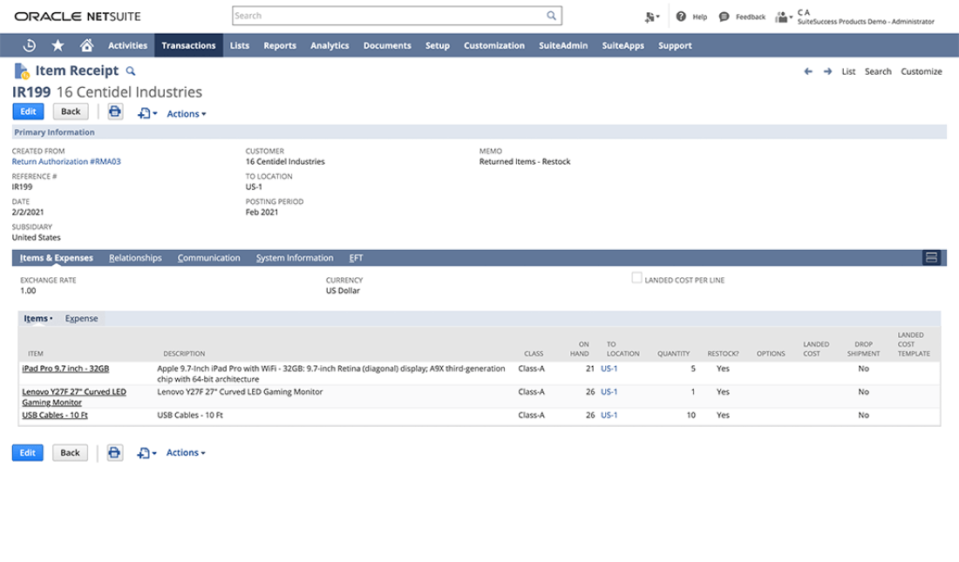The width and height of the screenshot is (959, 562).
Task: Select memo text 'Returned Items - Restock'
Action: pyautogui.click(x=525, y=161)
